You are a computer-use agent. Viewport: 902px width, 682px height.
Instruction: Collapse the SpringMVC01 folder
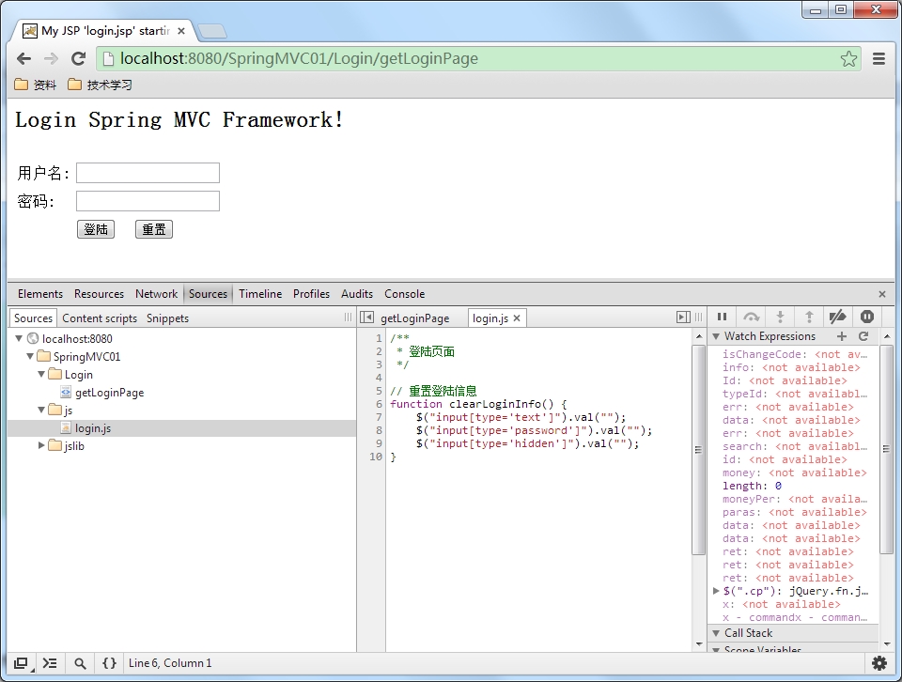pyautogui.click(x=30, y=357)
